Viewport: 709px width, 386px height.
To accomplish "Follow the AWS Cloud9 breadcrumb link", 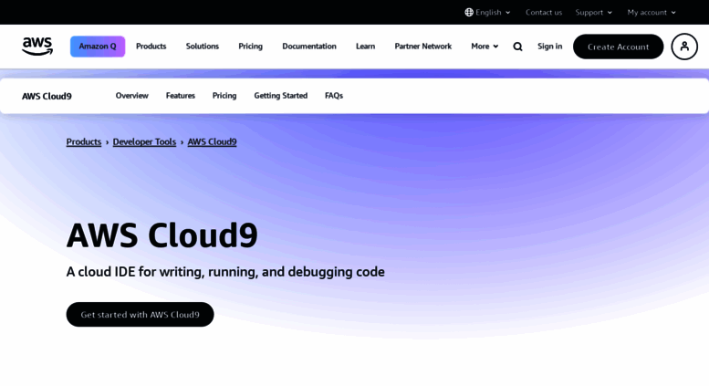I will 212,142.
